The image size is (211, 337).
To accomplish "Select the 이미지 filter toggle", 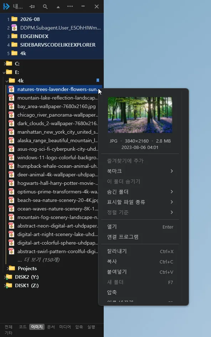I will pyautogui.click(x=37, y=327).
